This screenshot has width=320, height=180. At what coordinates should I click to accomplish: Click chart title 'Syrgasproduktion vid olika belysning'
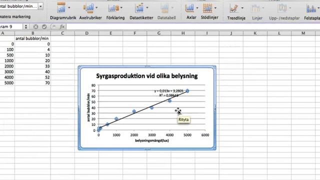point(146,76)
